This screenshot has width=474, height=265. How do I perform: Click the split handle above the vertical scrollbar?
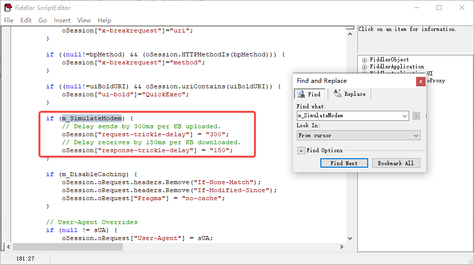[350, 28]
